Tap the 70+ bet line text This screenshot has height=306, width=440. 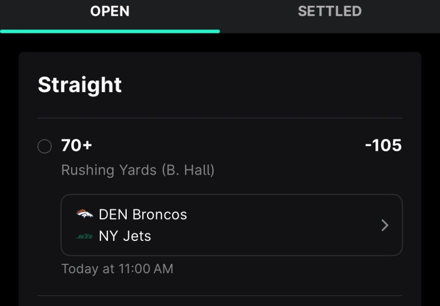(77, 145)
